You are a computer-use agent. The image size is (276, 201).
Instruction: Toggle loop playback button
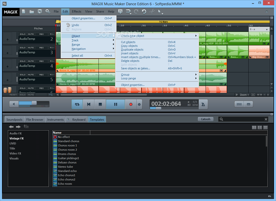click(x=77, y=104)
